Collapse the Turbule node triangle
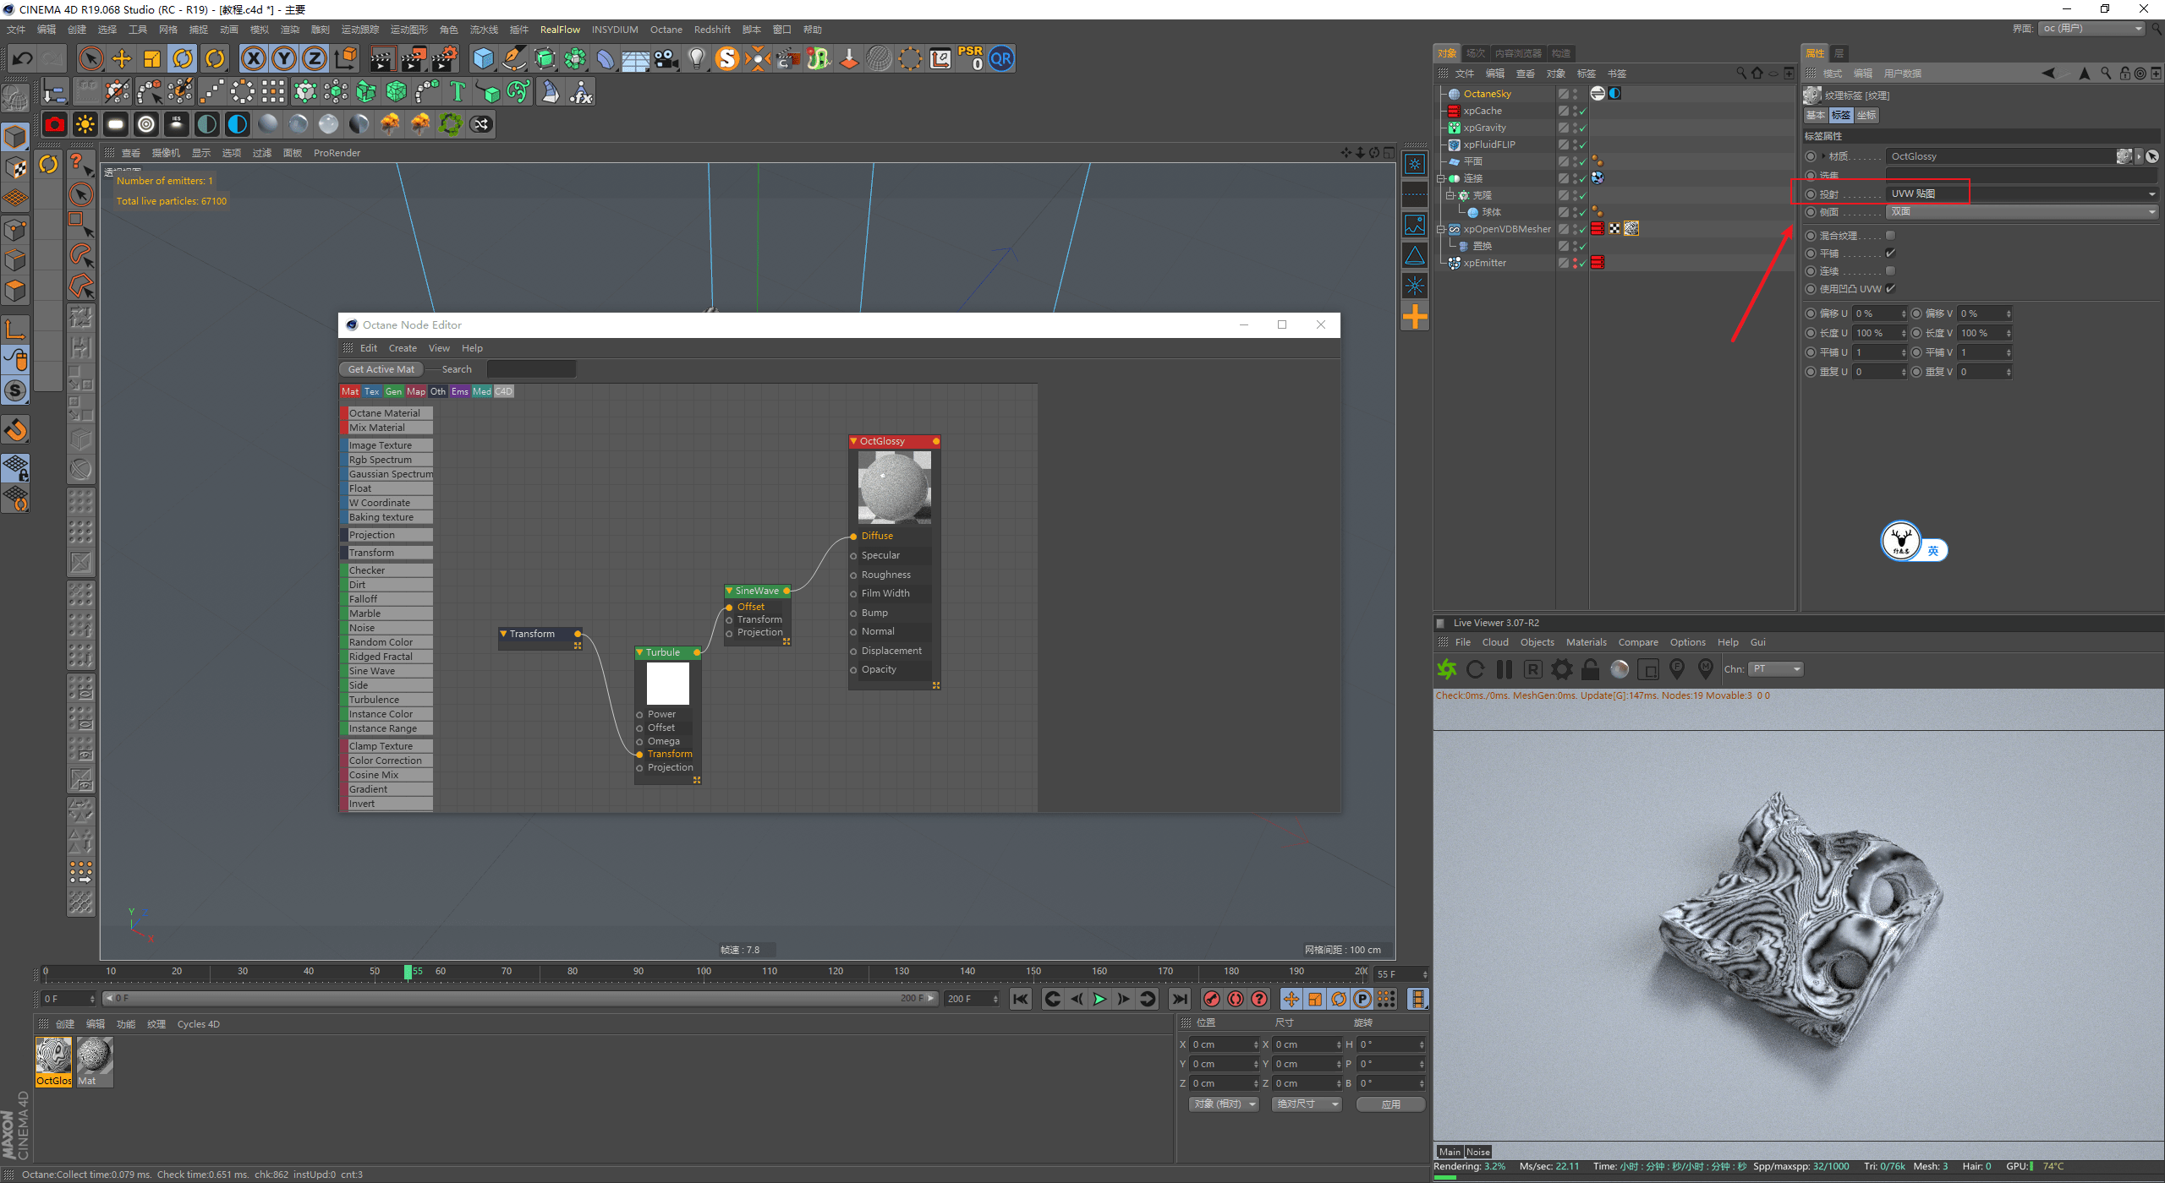The width and height of the screenshot is (2165, 1183). 640,652
